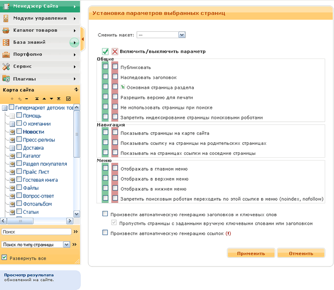Click the green checkmark enable-parameter icon
This screenshot has height=290, width=334.
pos(105,51)
